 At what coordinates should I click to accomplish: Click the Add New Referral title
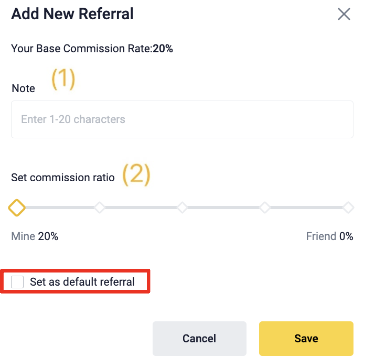pos(72,14)
